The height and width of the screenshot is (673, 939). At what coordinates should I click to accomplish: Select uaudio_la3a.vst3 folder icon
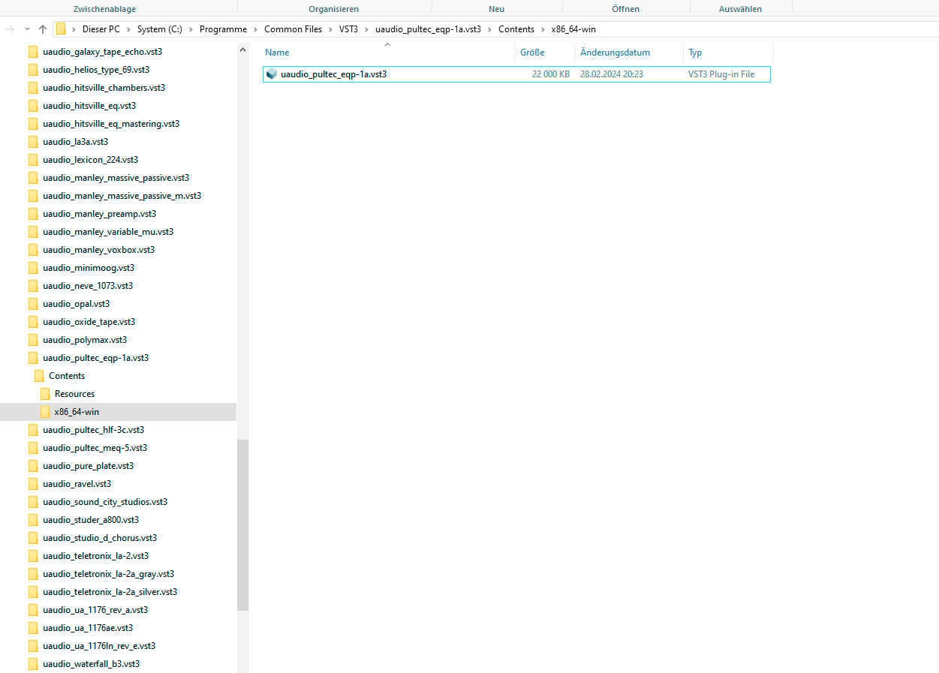pos(33,142)
